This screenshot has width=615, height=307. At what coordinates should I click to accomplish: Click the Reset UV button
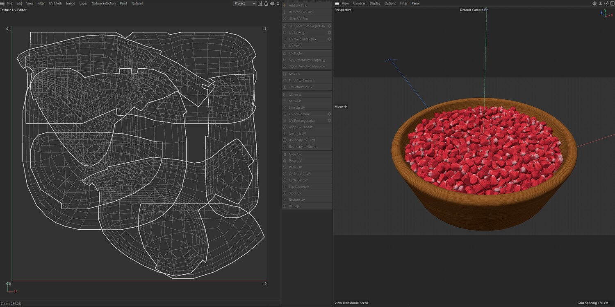tap(307, 167)
